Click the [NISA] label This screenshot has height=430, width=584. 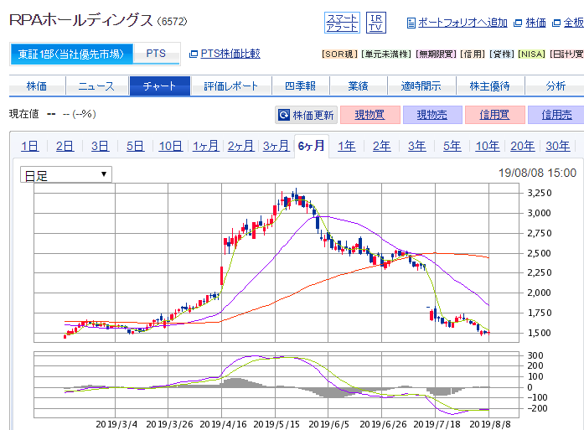coord(531,54)
